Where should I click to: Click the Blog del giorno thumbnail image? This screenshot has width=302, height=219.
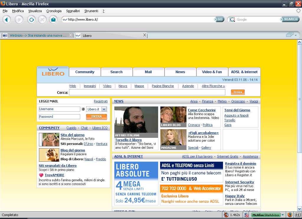pos(49,155)
